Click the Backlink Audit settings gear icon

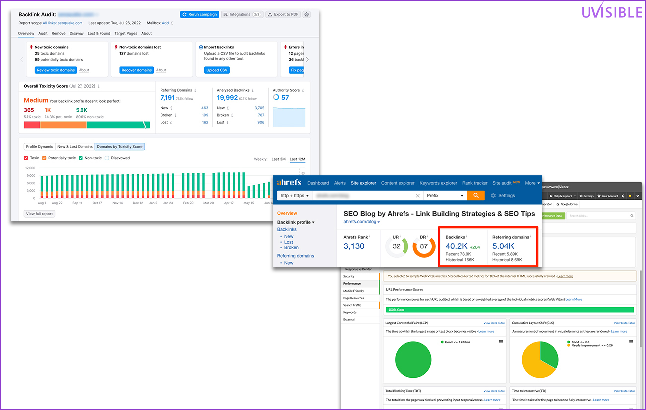306,15
